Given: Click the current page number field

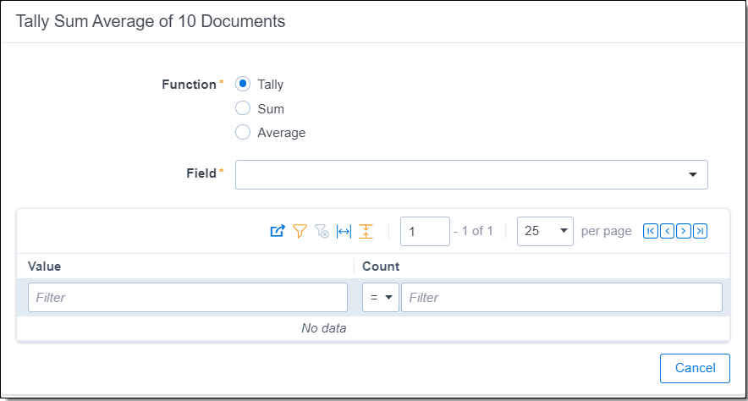Looking at the screenshot, I should click(424, 231).
